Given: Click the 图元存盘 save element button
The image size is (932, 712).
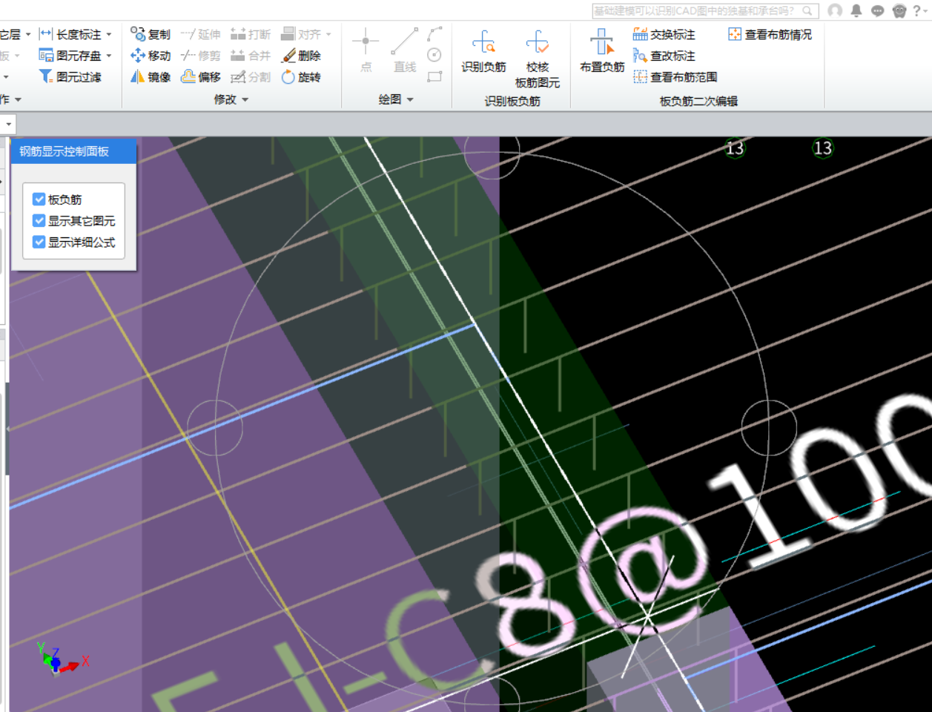Looking at the screenshot, I should 70,56.
